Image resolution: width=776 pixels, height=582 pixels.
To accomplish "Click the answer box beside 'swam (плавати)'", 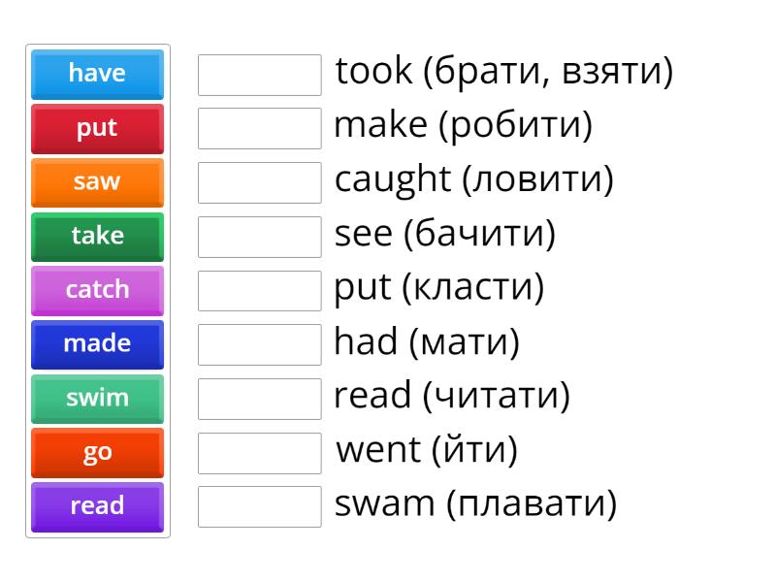I will [x=259, y=505].
